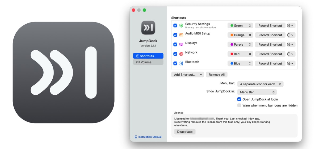This screenshot has height=149, width=319.
Task: Click the book icon beside Instruction Manual
Action: click(136, 137)
